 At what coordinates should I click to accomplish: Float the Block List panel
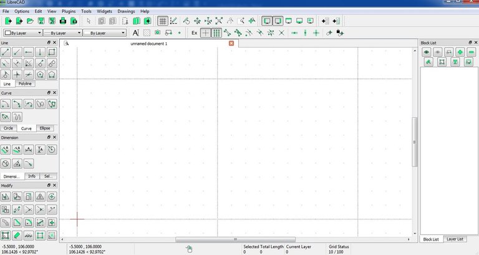pyautogui.click(x=470, y=42)
